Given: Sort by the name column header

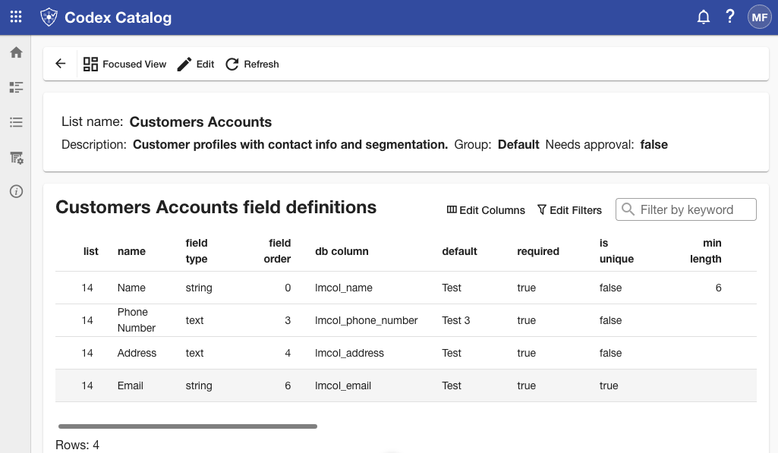Looking at the screenshot, I should tap(131, 251).
